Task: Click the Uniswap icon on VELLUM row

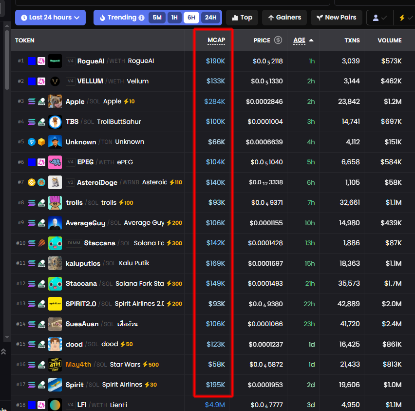Action: click(x=41, y=81)
